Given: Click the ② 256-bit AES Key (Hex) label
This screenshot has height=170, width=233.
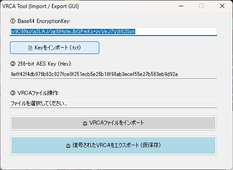Looking at the screenshot, I should 41,64.
